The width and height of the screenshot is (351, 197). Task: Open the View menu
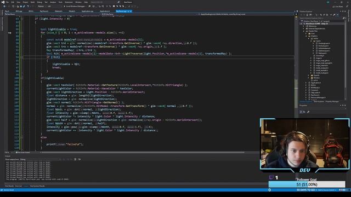[18, 2]
